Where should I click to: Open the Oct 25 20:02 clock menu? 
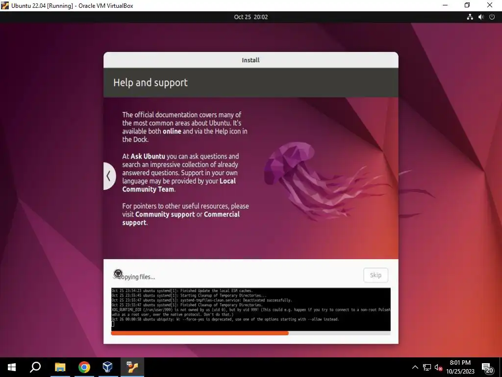[x=251, y=17]
